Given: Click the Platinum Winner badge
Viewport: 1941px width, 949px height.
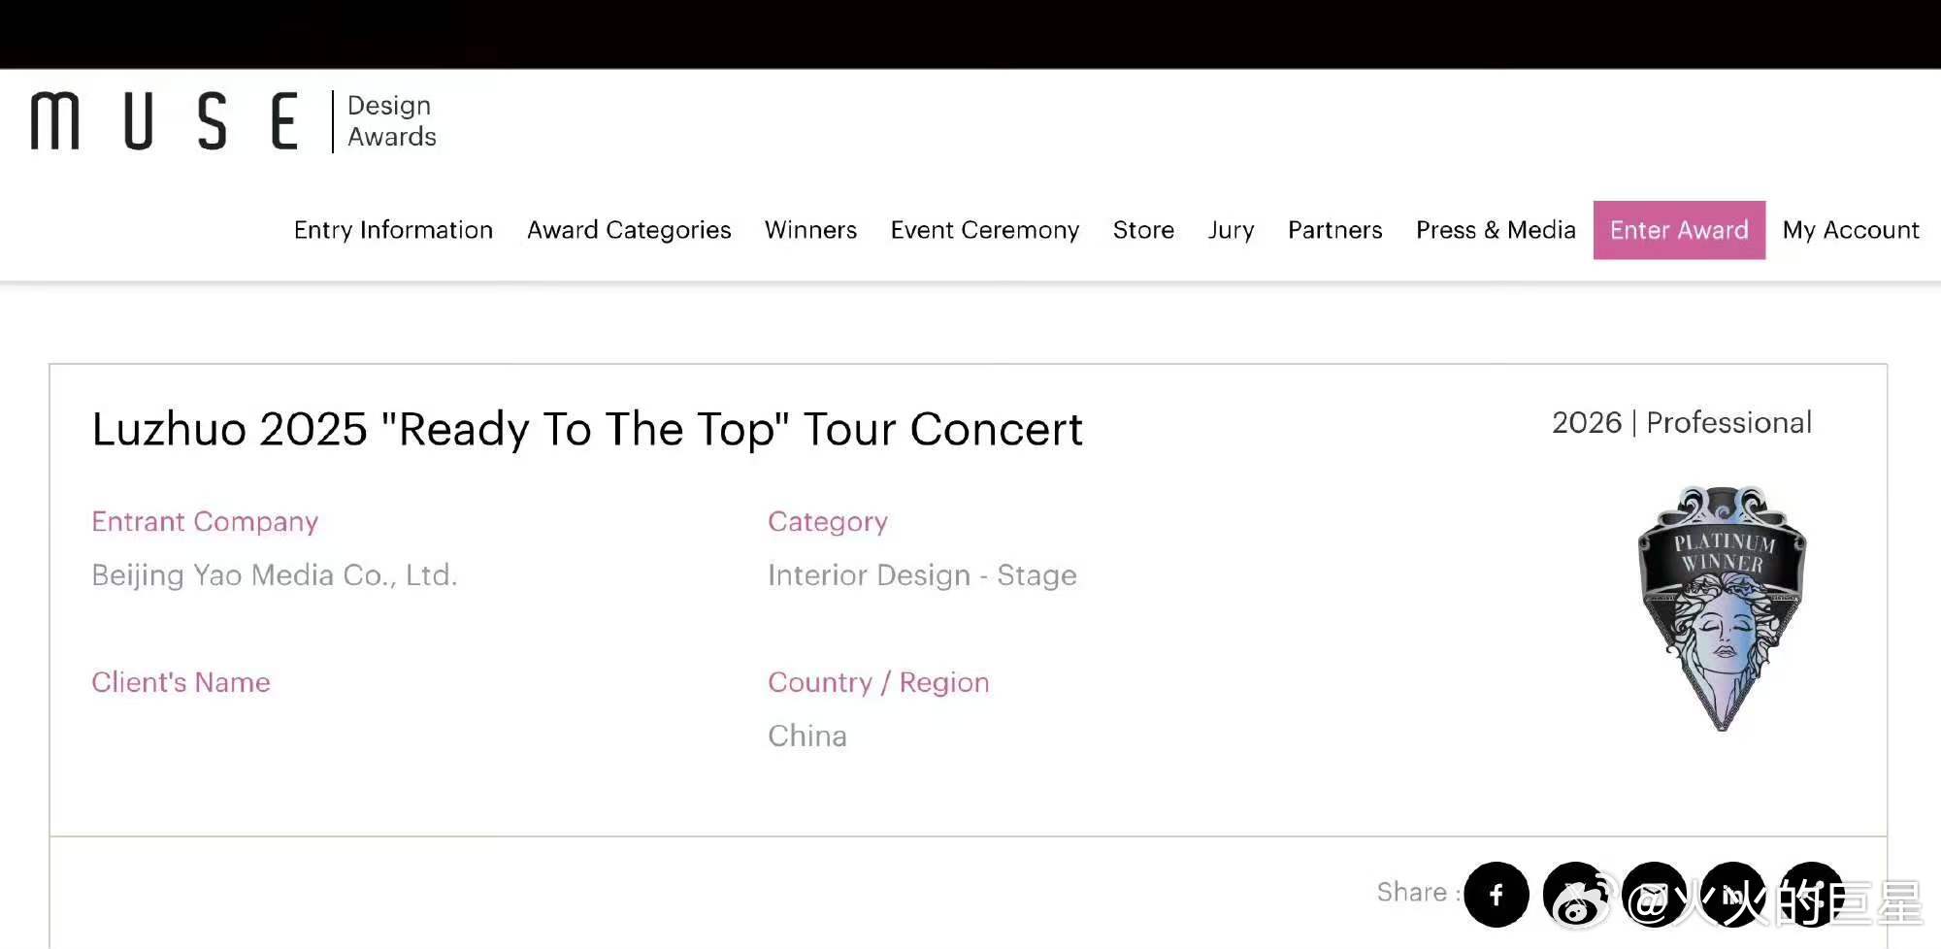Looking at the screenshot, I should pos(1722,608).
